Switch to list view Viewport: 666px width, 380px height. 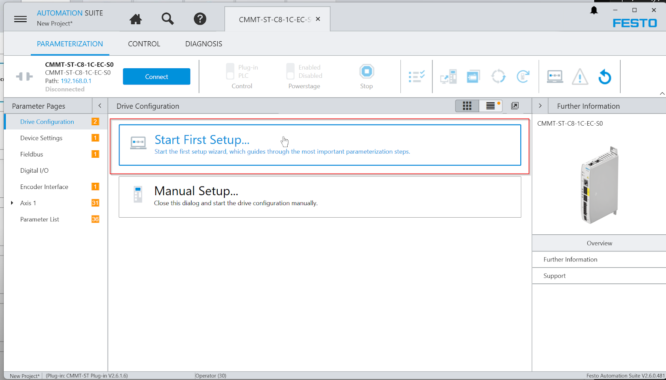tap(491, 106)
